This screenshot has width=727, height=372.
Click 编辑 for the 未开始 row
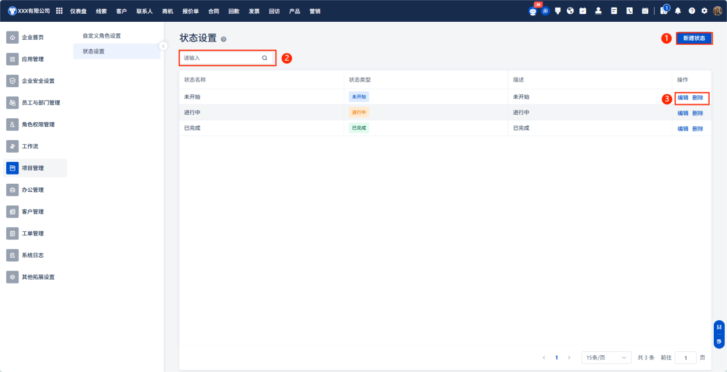coord(683,98)
